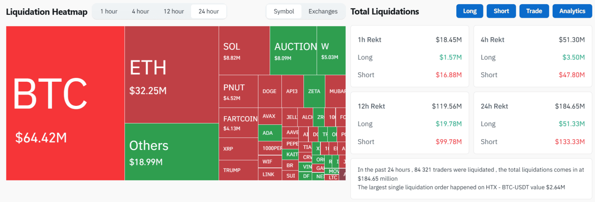The width and height of the screenshot is (595, 202).
Task: Toggle heatmap view to Exchanges
Action: (x=323, y=12)
